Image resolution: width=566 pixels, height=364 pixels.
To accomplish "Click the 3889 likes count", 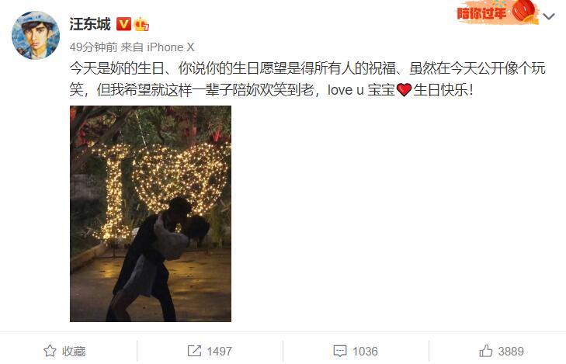I will (x=511, y=351).
